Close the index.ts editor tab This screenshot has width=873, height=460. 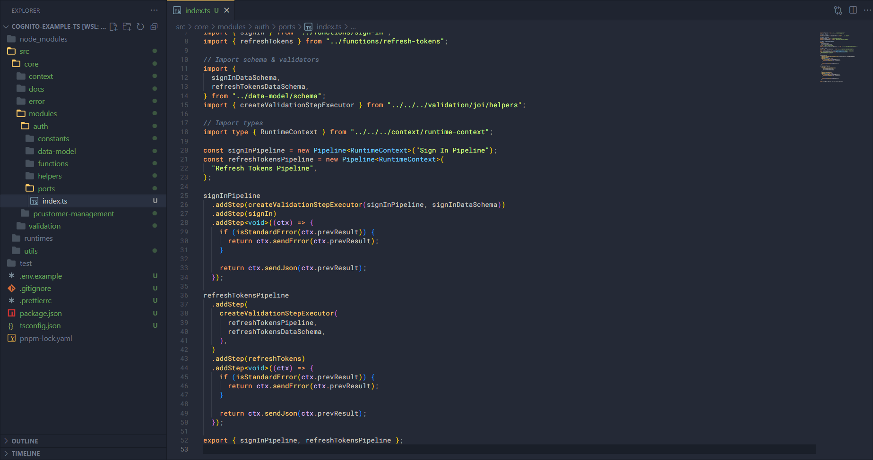[x=227, y=10]
